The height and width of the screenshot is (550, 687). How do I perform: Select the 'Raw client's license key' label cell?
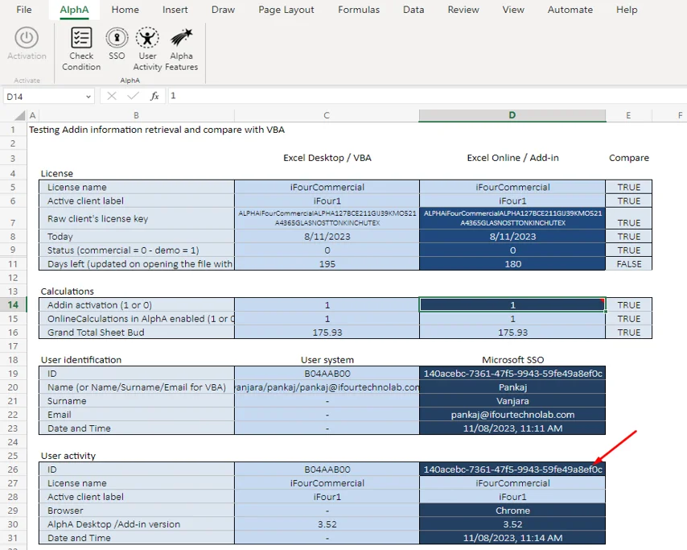coord(137,218)
